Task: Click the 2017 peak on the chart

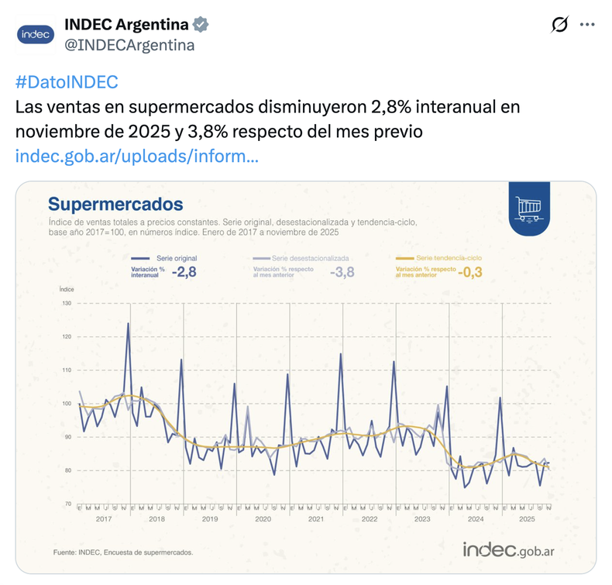Action: 129,322
